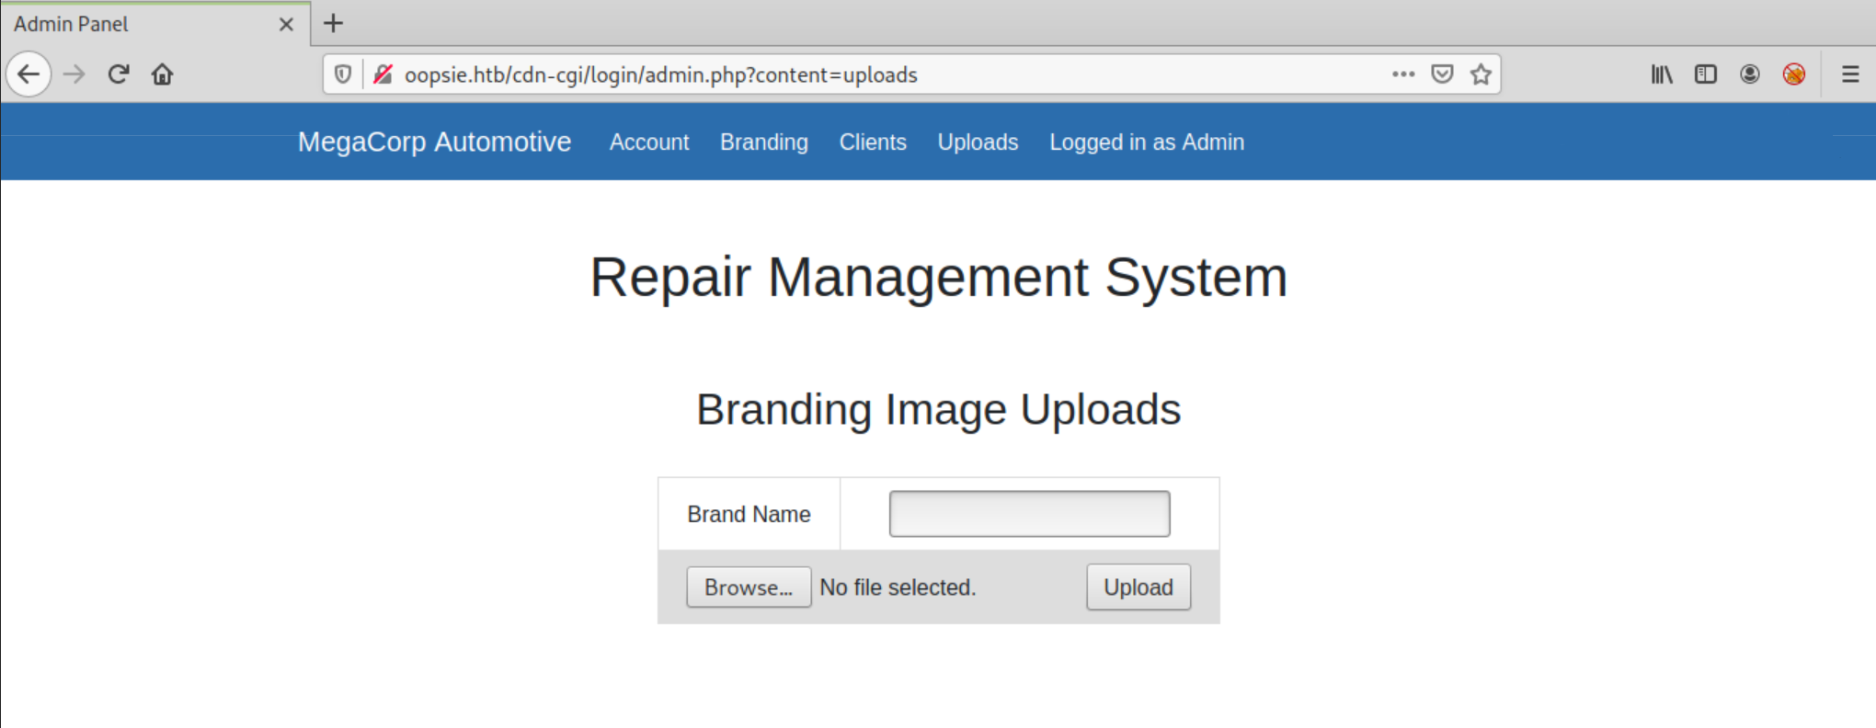
Task: Open the Firefox hamburger menu
Action: [x=1850, y=74]
